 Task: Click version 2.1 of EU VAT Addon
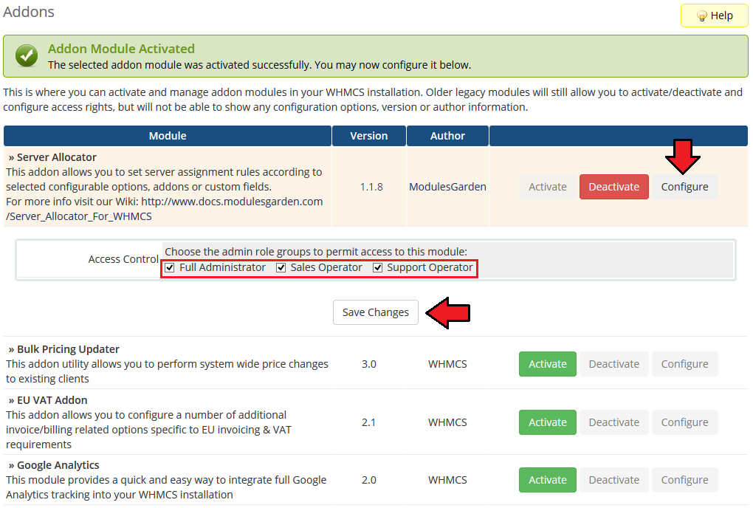369,422
